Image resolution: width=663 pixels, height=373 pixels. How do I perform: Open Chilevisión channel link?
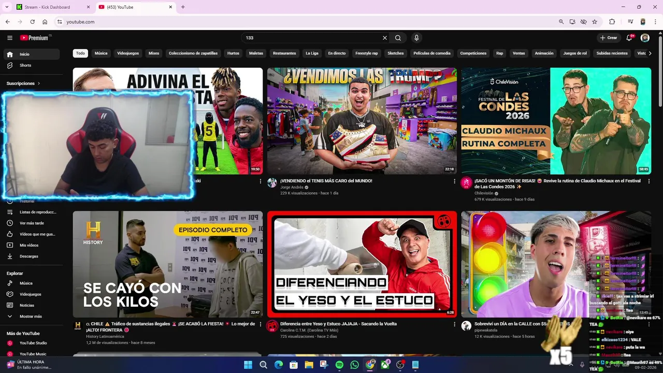tap(484, 193)
